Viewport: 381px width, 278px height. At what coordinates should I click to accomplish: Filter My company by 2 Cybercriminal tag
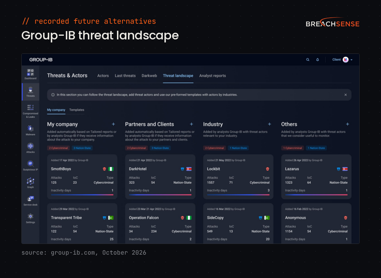(58, 148)
